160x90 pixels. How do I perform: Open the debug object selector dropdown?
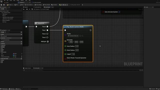coord(75,5)
